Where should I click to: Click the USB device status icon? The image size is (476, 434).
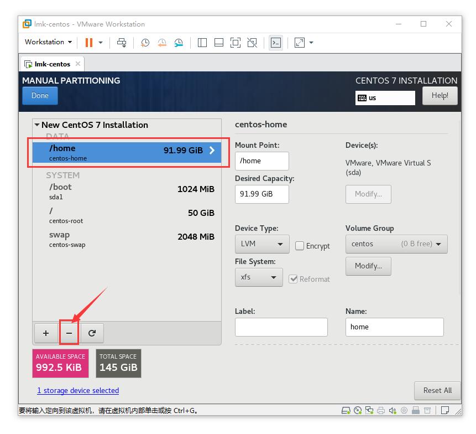[416, 411]
